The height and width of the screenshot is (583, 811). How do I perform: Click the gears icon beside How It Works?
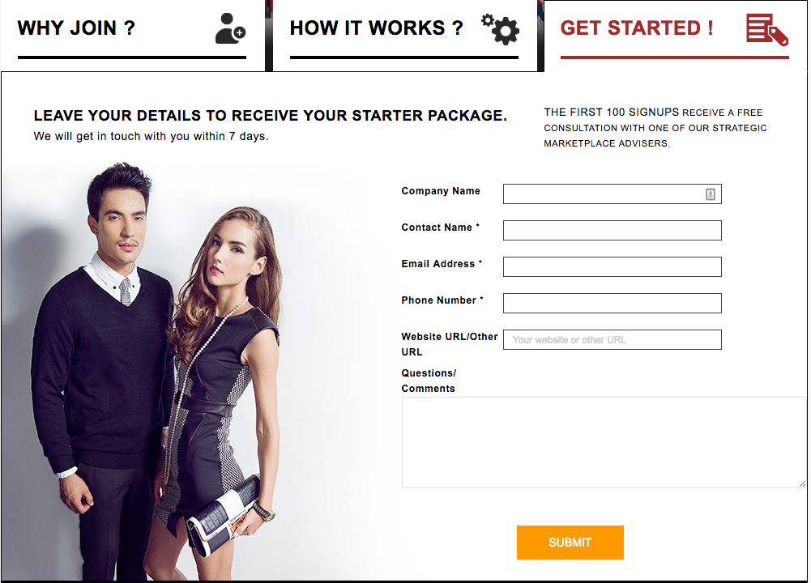coord(500,29)
